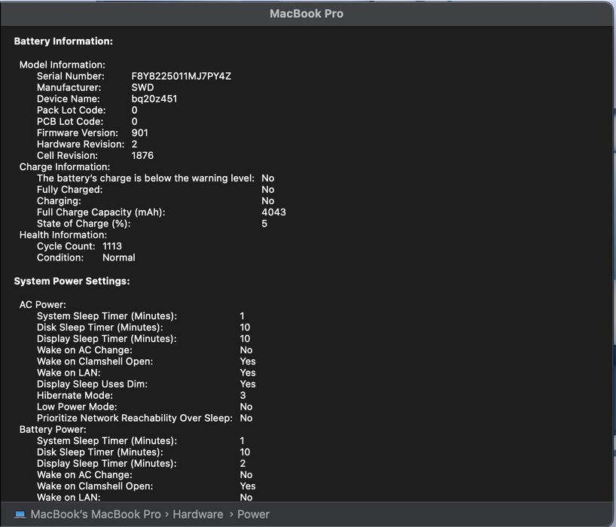
Task: Select full charge capacity value "4043"
Action: click(274, 212)
